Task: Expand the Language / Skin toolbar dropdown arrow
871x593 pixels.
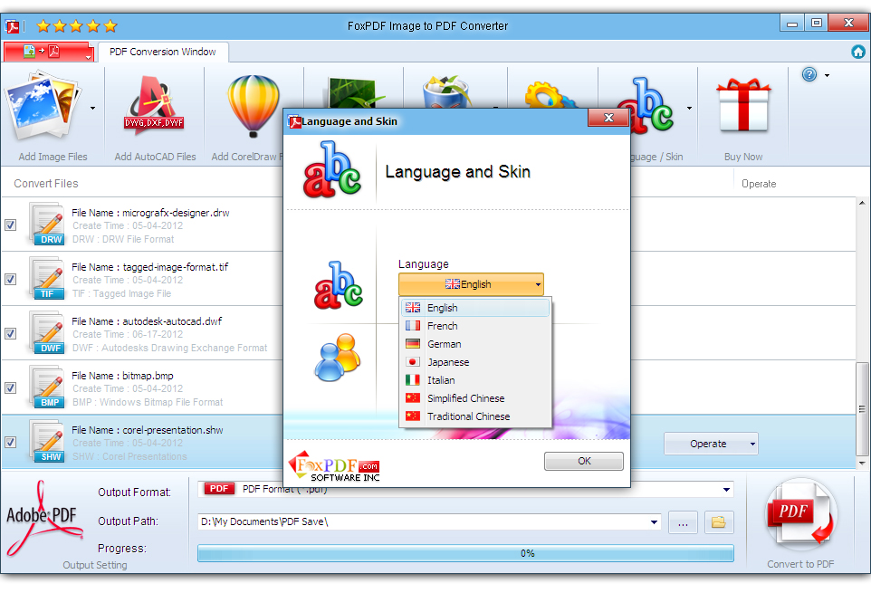Action: point(689,109)
